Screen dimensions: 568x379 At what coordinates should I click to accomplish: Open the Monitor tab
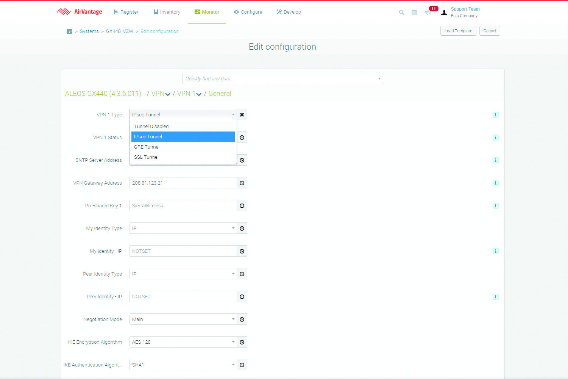[207, 12]
